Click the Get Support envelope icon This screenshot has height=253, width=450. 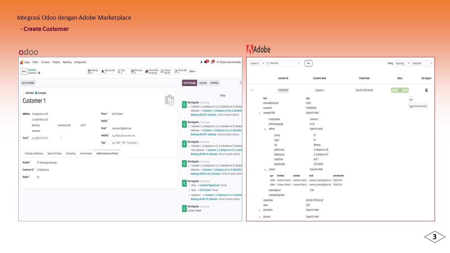coord(426,90)
